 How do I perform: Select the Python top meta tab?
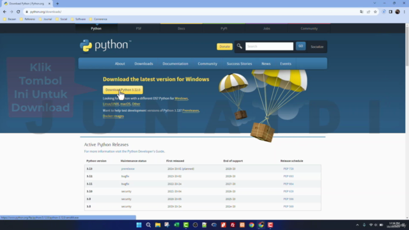point(96,28)
